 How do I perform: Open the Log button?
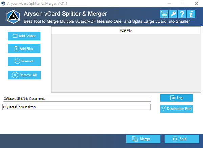177,98
